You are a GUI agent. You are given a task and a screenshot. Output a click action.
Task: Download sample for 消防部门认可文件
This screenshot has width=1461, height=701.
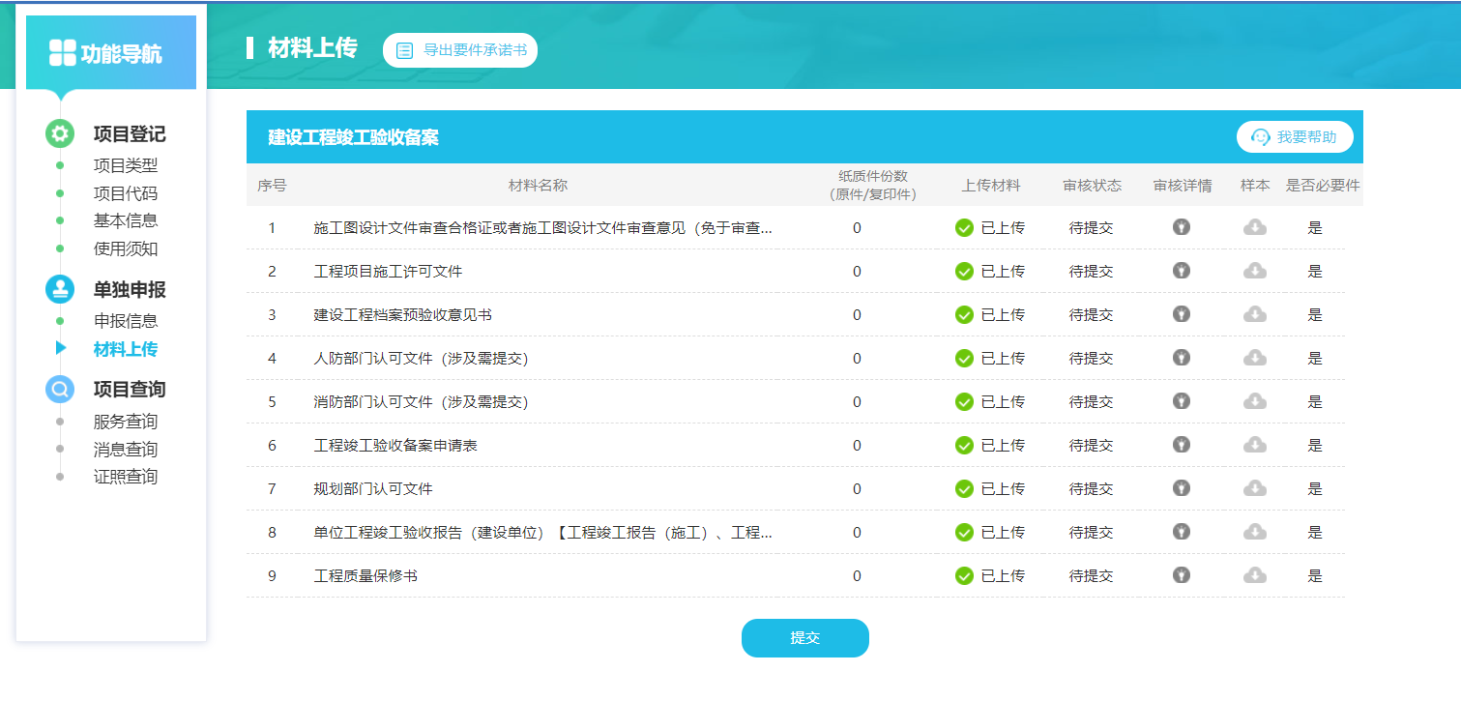(1254, 401)
